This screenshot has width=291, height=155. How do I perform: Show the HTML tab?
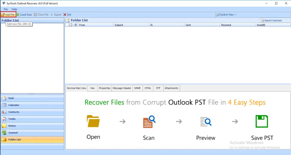pos(148,88)
